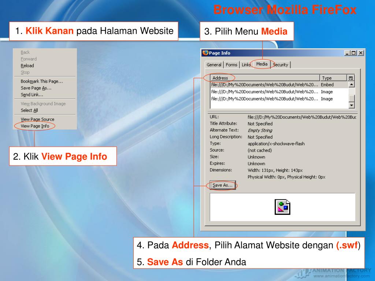The height and width of the screenshot is (281, 375).
Task: Open the Security tab
Action: 281,65
